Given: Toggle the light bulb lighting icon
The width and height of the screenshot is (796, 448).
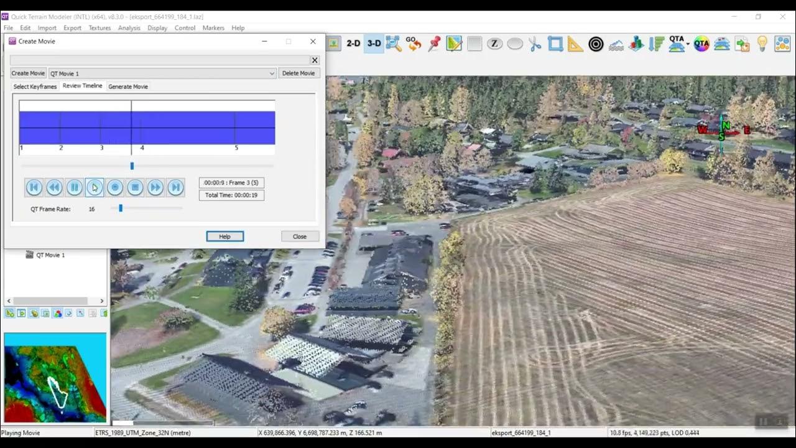Looking at the screenshot, I should point(762,44).
